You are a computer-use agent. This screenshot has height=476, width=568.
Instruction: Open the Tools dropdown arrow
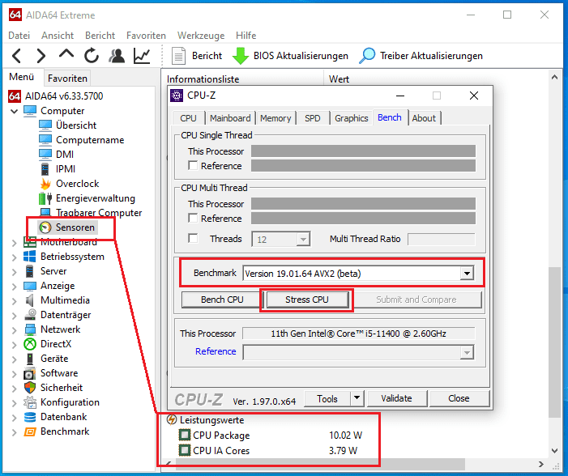tap(357, 398)
